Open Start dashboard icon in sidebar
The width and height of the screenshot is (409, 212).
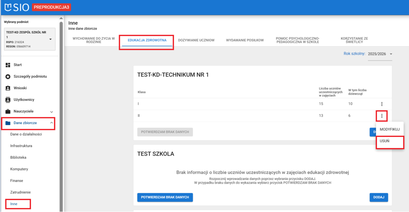tap(8, 65)
